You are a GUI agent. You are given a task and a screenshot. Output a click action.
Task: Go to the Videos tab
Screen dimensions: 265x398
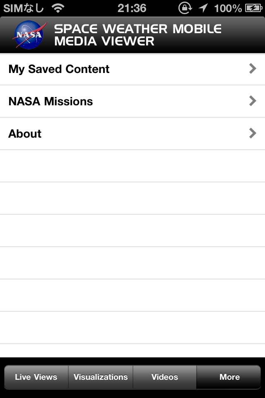[x=165, y=377]
